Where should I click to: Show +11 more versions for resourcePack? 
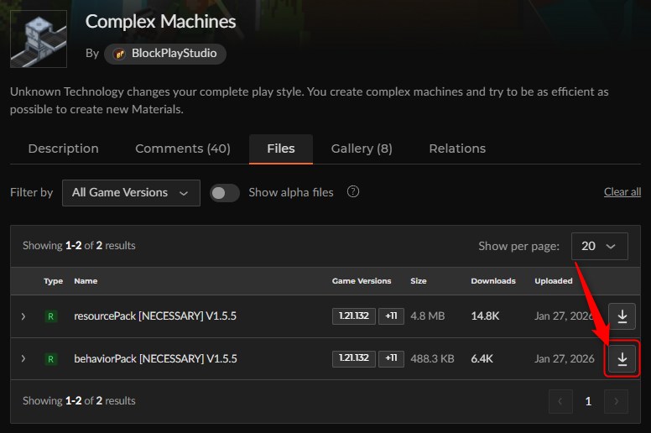[x=391, y=316]
